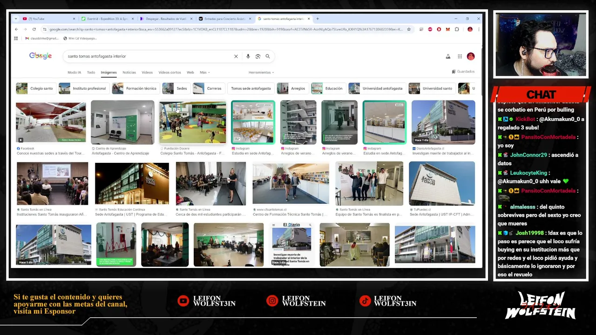
Task: Filter by Sedes chip
Action: click(x=176, y=88)
